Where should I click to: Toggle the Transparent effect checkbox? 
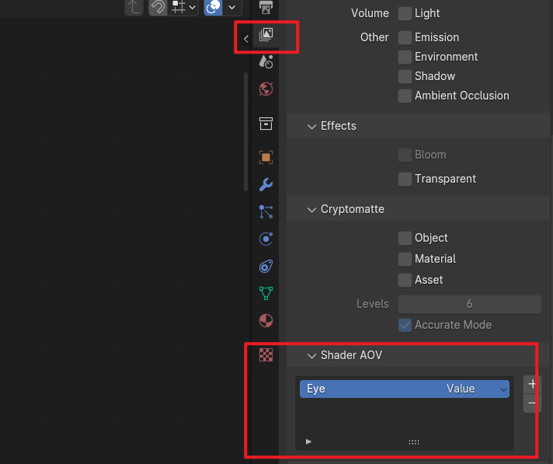click(405, 179)
